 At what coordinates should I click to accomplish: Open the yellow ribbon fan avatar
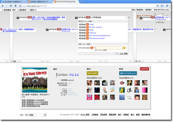pyautogui.click(x=122, y=90)
